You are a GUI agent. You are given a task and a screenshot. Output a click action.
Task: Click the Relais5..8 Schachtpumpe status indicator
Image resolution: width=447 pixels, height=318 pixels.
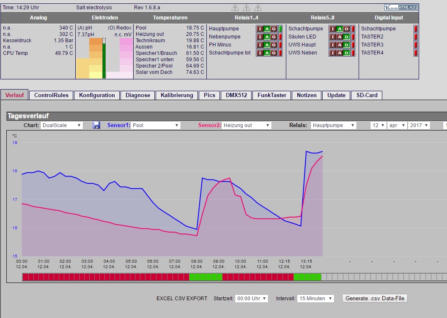pos(353,28)
